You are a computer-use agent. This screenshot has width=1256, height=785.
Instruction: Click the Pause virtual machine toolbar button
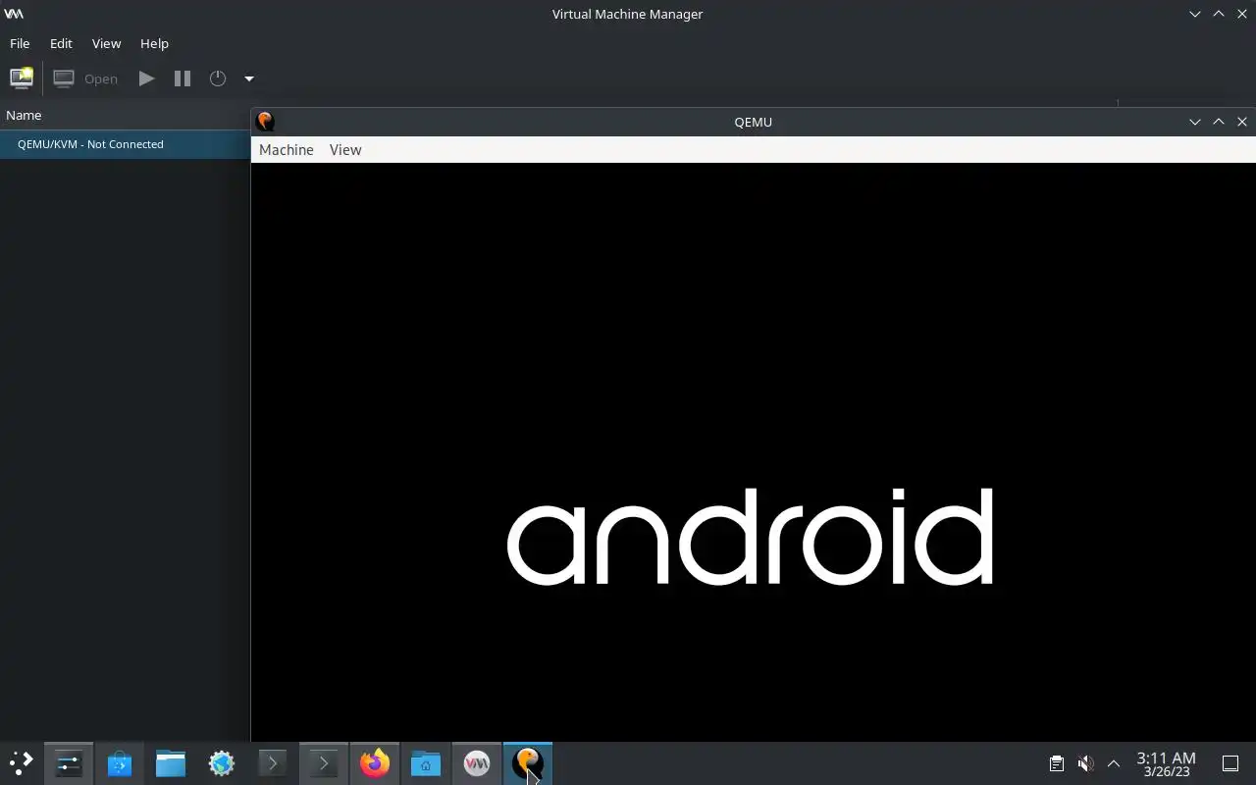(x=183, y=78)
